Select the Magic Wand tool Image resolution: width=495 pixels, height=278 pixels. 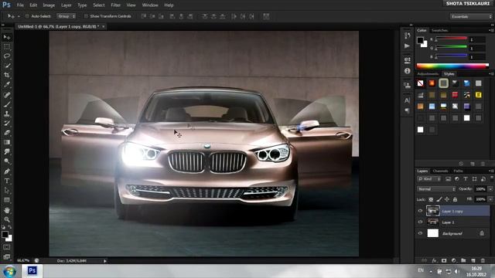click(x=7, y=66)
